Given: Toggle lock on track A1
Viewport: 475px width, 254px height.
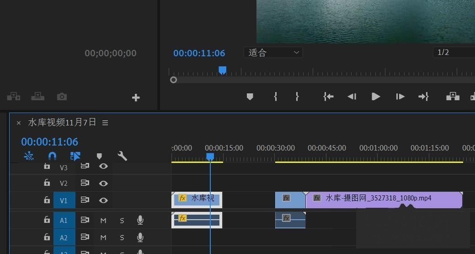Looking at the screenshot, I should click(47, 219).
